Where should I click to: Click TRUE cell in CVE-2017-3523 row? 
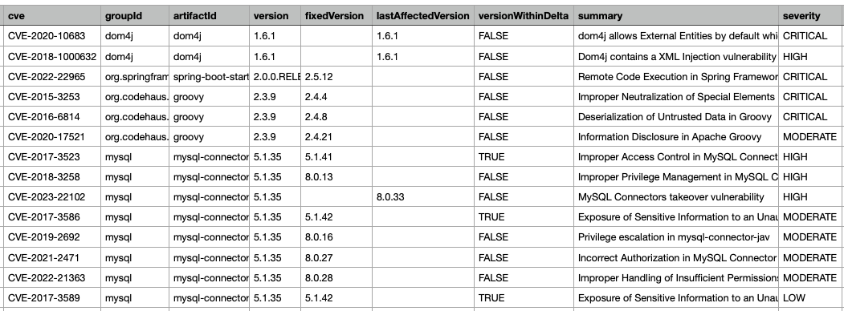(x=524, y=157)
